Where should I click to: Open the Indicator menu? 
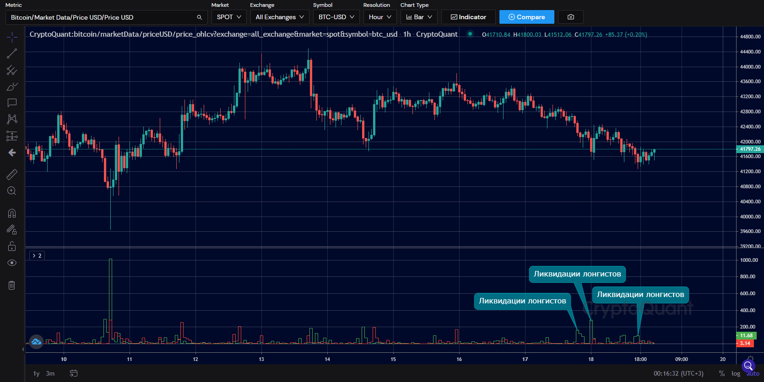[468, 17]
